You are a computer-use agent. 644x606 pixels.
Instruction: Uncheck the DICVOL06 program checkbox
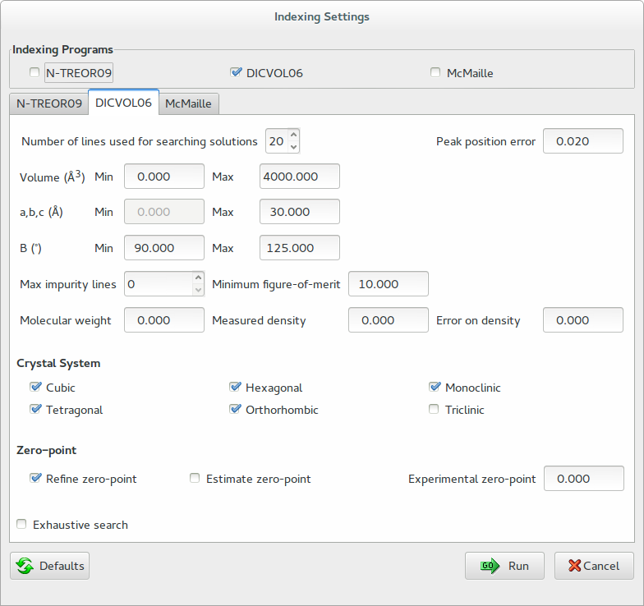(x=236, y=72)
